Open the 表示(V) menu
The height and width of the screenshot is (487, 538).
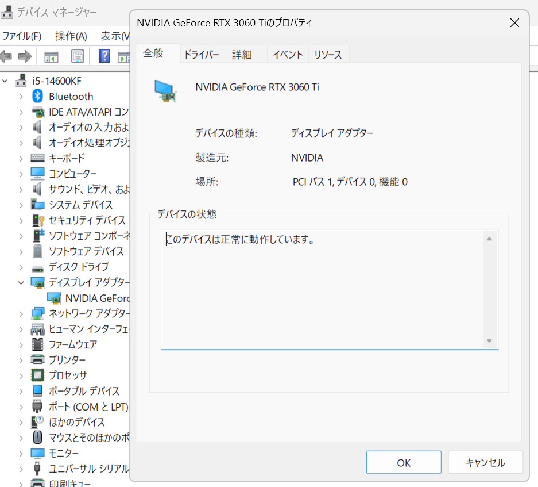pyautogui.click(x=115, y=36)
